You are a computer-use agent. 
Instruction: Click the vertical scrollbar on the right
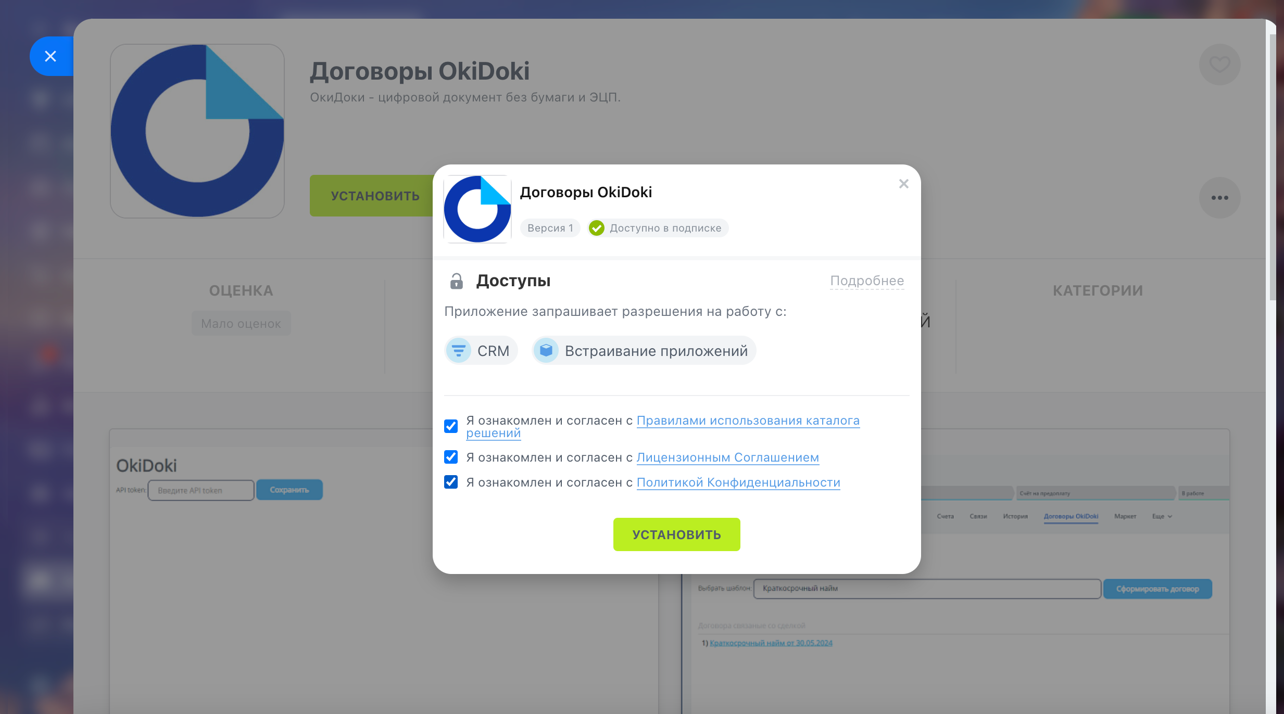click(1273, 167)
